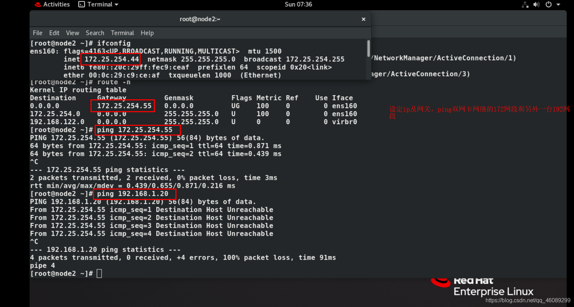Open the Activities overview
The height and width of the screenshot is (307, 574).
pyautogui.click(x=56, y=5)
